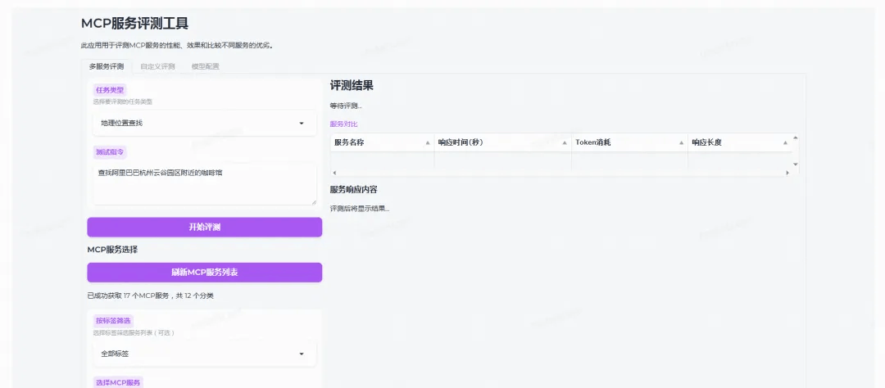Viewport: 885px width, 388px height.
Task: Click the table's scroll-left arrow
Action: pyautogui.click(x=334, y=173)
